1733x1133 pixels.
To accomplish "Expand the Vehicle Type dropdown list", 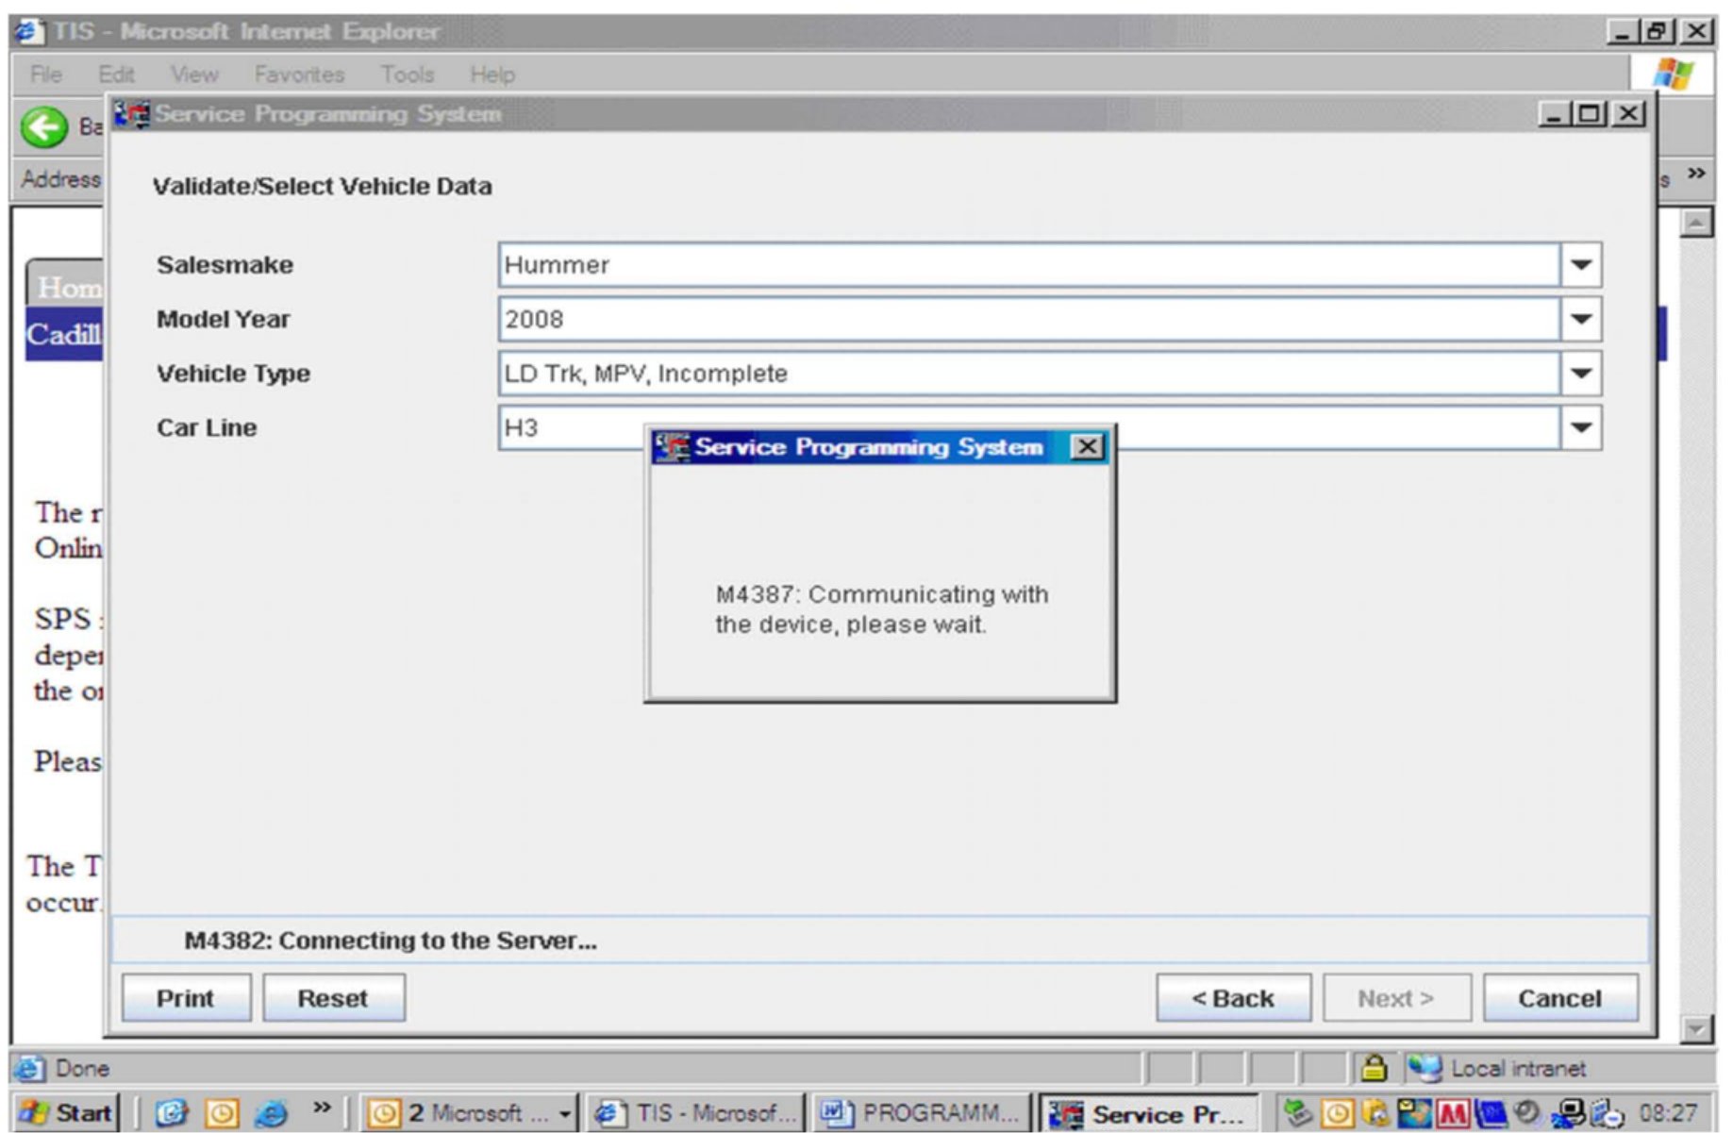I will pyautogui.click(x=1581, y=374).
